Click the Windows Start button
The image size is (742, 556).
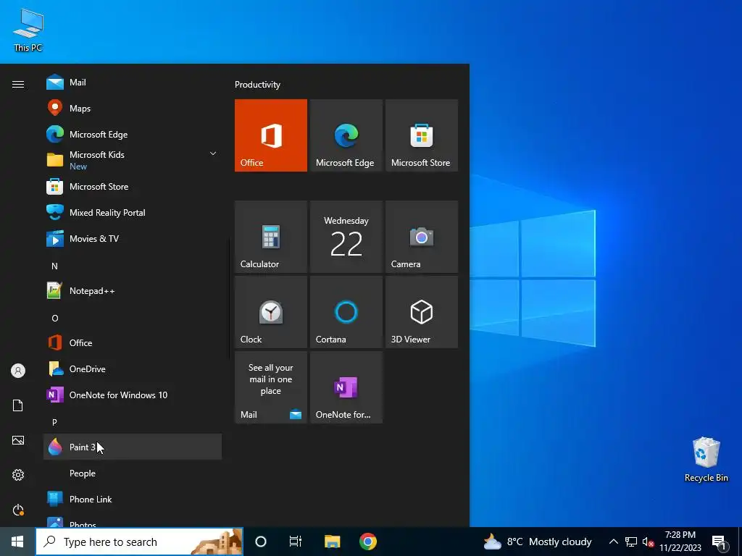pos(17,542)
